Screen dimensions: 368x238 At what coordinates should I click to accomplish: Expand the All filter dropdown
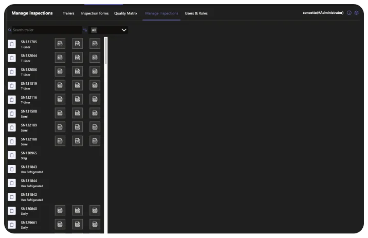click(x=108, y=30)
